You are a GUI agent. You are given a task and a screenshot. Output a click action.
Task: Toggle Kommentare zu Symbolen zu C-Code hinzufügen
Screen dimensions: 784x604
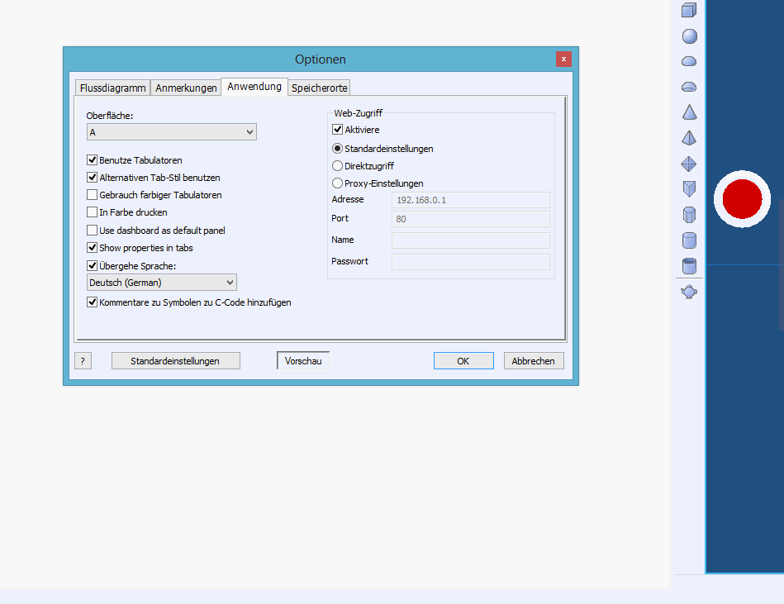92,302
